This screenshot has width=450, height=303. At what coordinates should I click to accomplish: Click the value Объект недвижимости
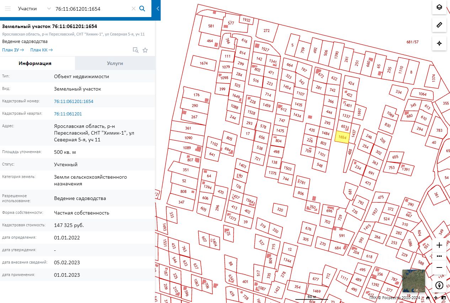[82, 76]
